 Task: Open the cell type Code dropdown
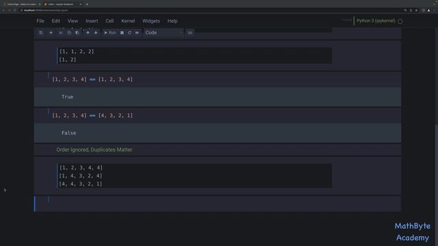(164, 33)
